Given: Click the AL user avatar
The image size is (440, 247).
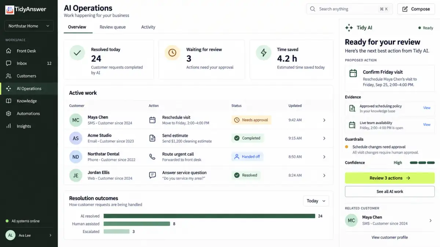Looking at the screenshot, I should (x=10, y=235).
